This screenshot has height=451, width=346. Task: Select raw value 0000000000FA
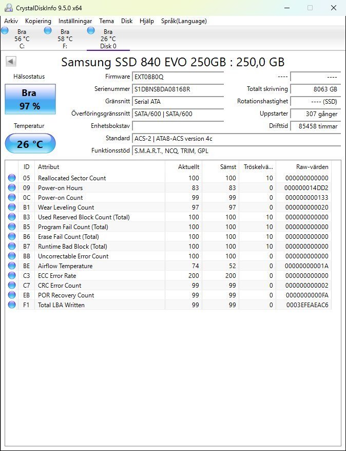pyautogui.click(x=307, y=295)
